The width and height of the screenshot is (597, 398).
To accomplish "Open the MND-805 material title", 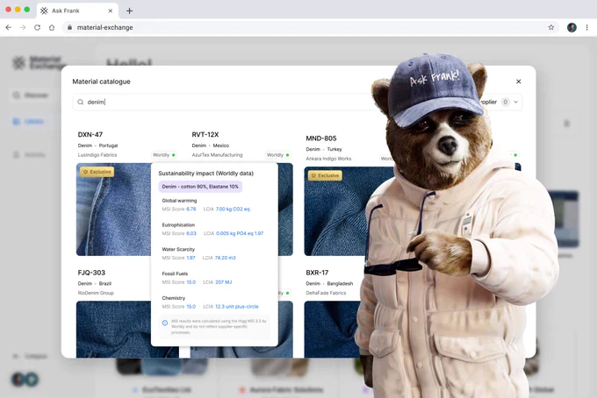I will 321,139.
